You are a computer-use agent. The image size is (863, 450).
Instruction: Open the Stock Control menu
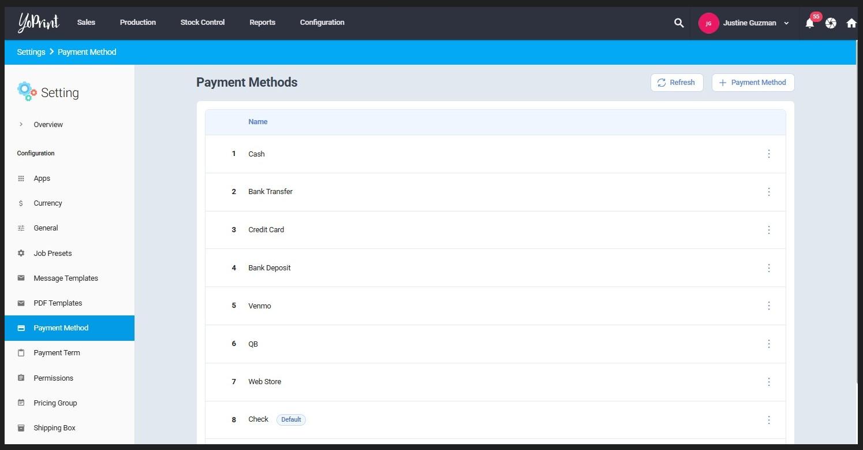pos(202,23)
